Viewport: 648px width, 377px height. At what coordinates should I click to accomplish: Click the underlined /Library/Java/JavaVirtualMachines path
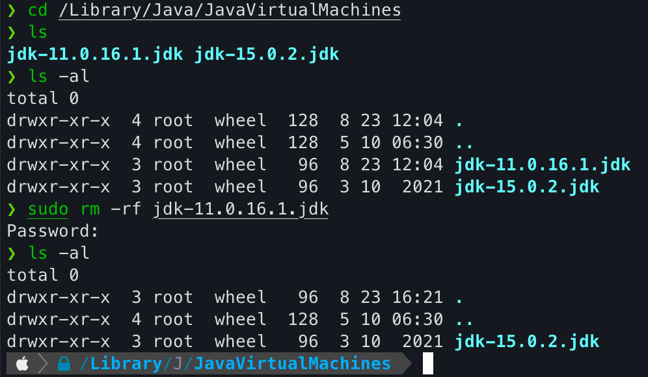tap(230, 10)
